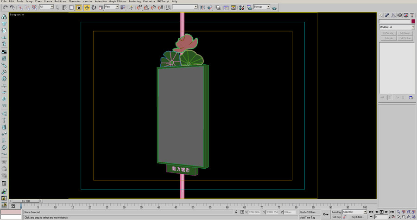Switch to the Create command panel tab
The image size is (417, 220).
coord(381,15)
